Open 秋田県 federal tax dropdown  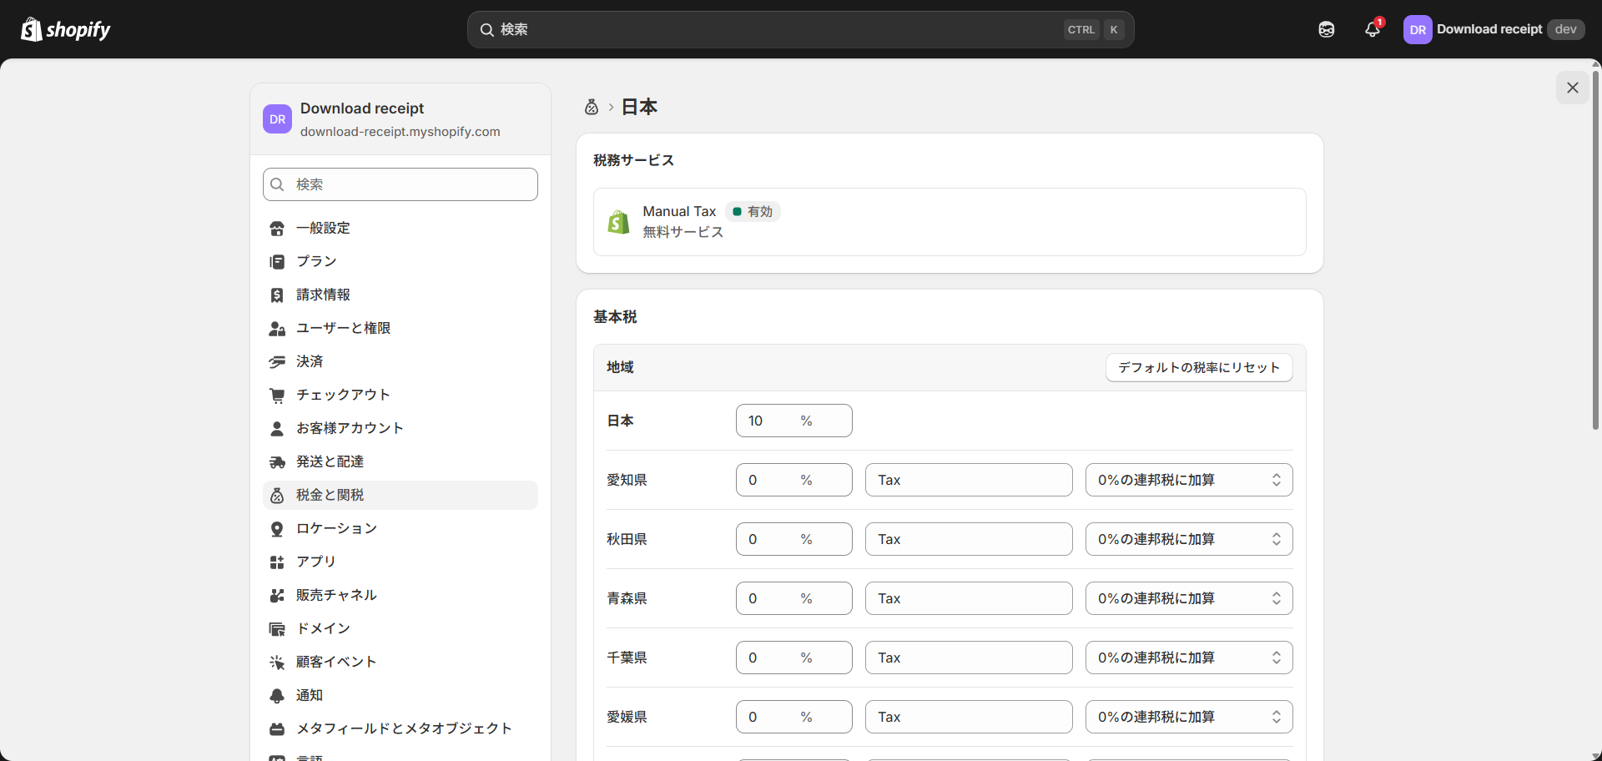[1189, 539]
